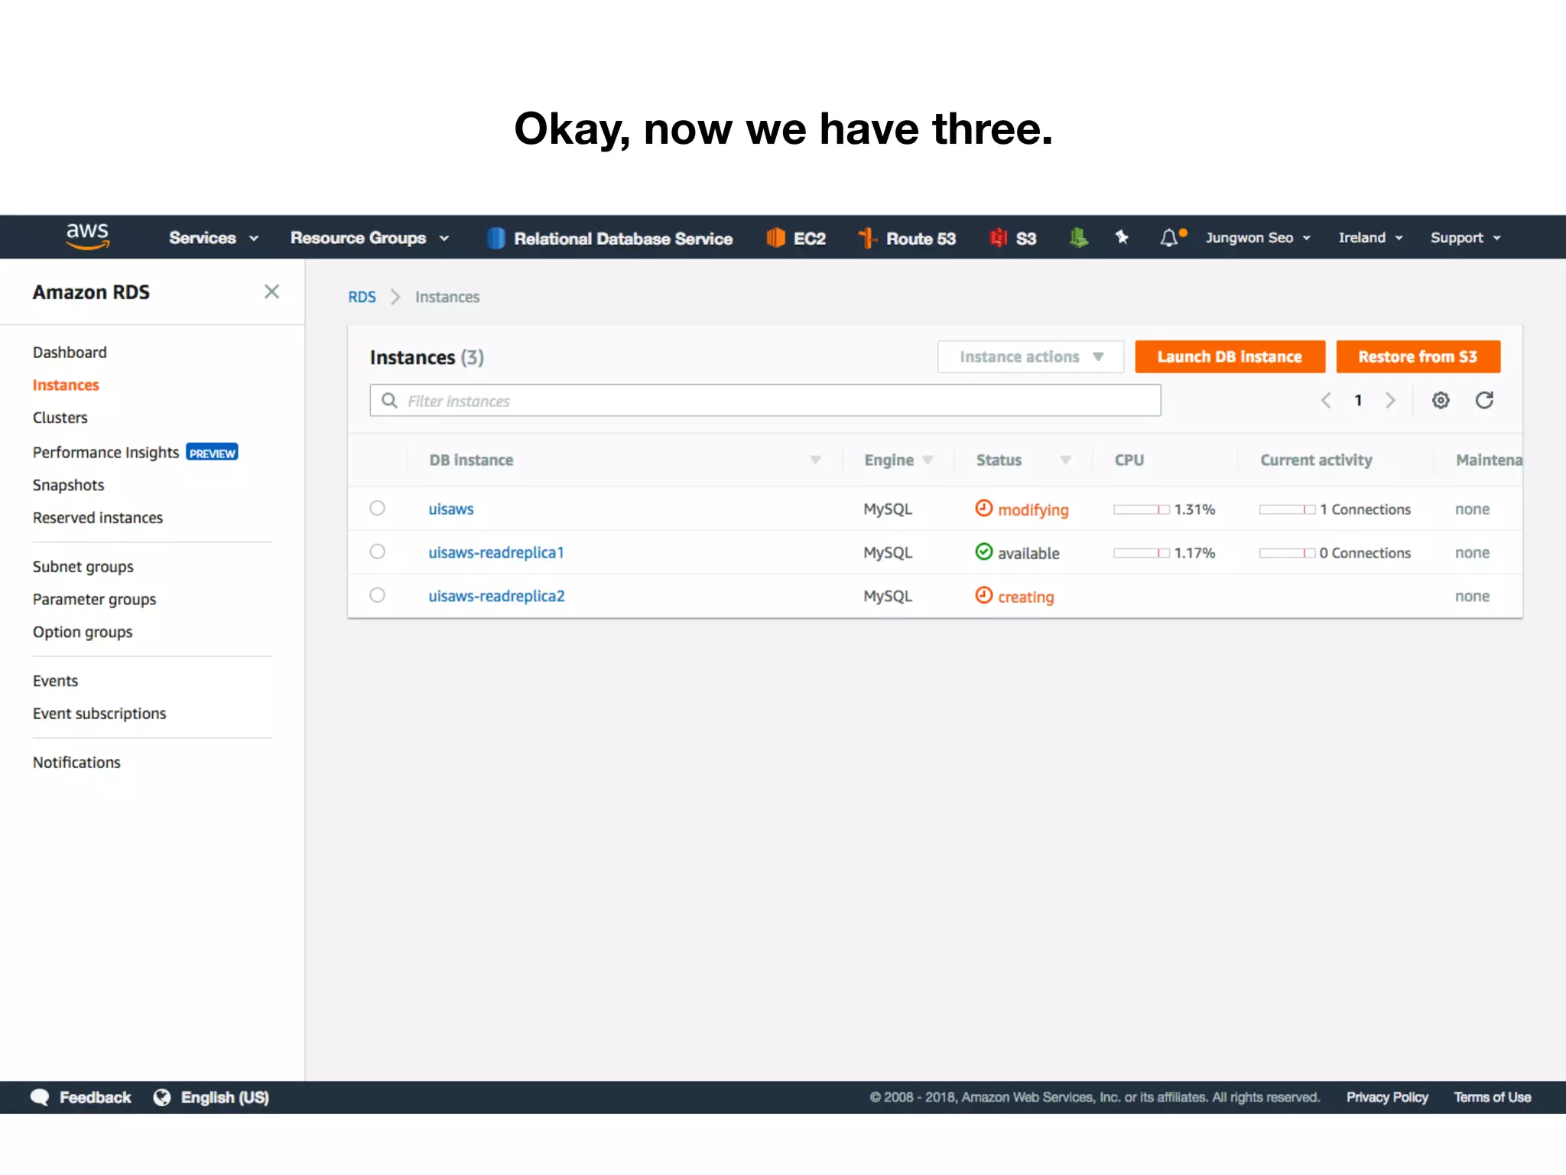Open the Ireland region dropdown

(1370, 238)
